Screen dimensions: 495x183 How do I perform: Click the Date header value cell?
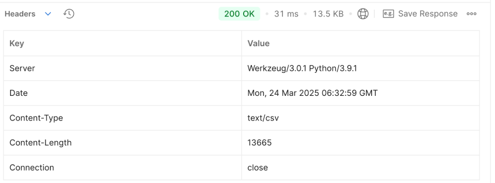pyautogui.click(x=361, y=93)
